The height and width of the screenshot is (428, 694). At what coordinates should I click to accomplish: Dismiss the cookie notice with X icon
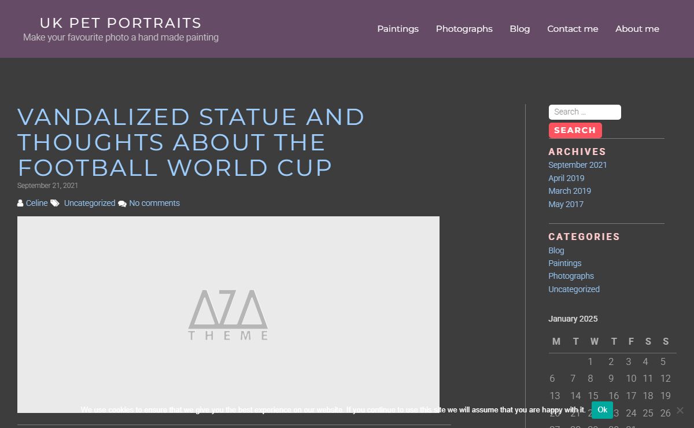[x=680, y=410]
